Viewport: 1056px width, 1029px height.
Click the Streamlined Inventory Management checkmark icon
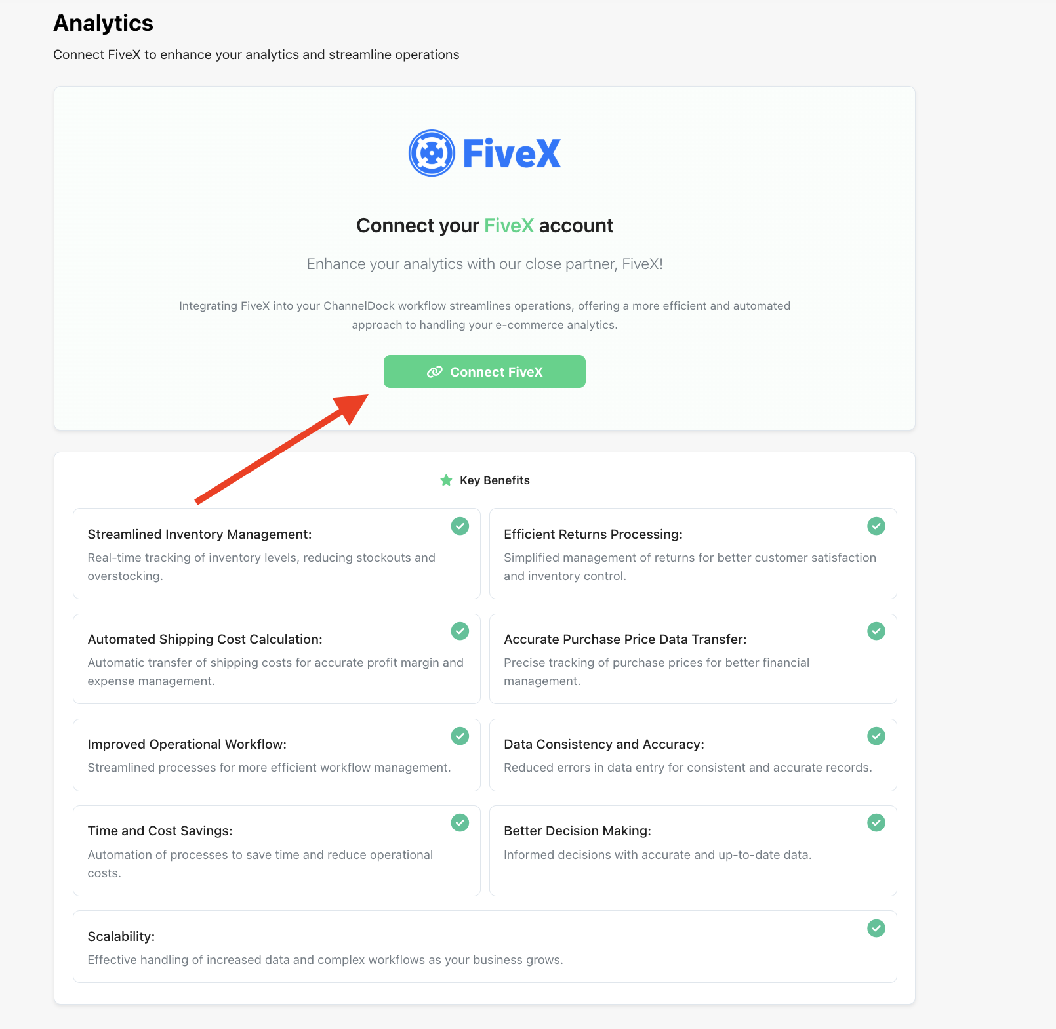pos(460,526)
